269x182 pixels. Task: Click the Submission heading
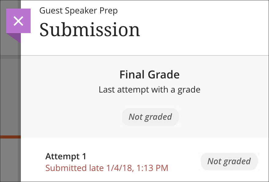89,30
